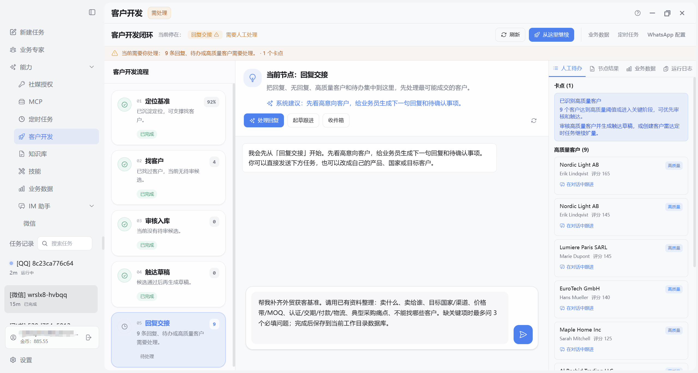698x373 pixels.
Task: Click the 92% progress badge
Action: [211, 102]
